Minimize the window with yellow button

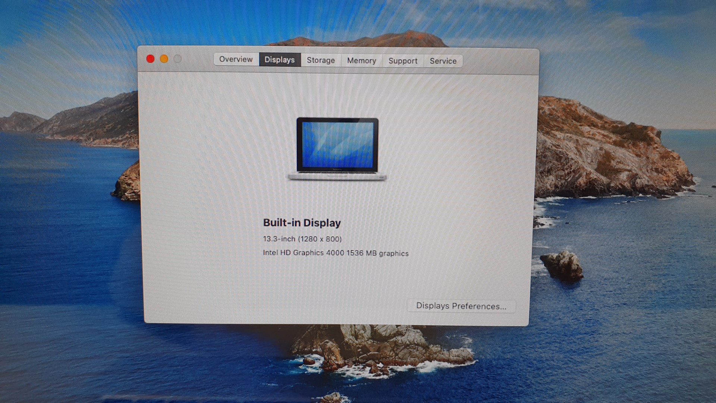pos(164,59)
